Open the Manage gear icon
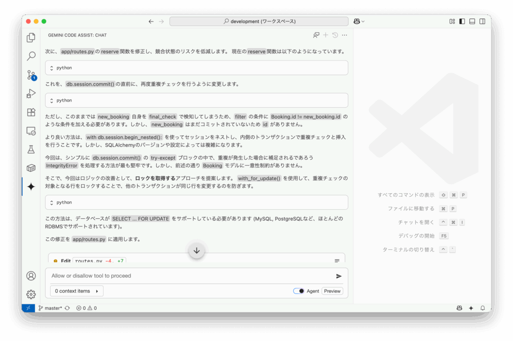 [x=31, y=294]
